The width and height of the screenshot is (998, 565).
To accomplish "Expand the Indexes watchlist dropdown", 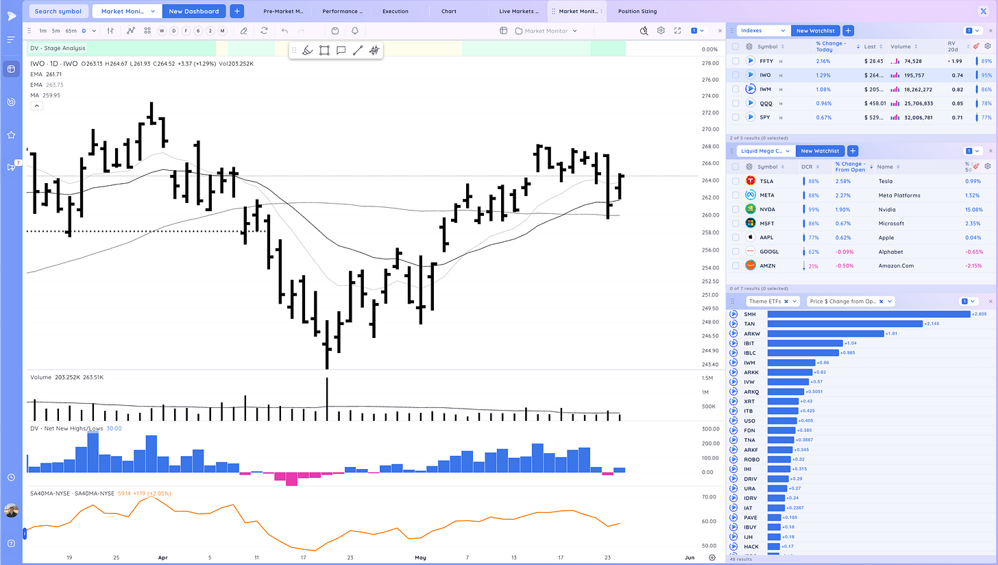I will tap(763, 31).
